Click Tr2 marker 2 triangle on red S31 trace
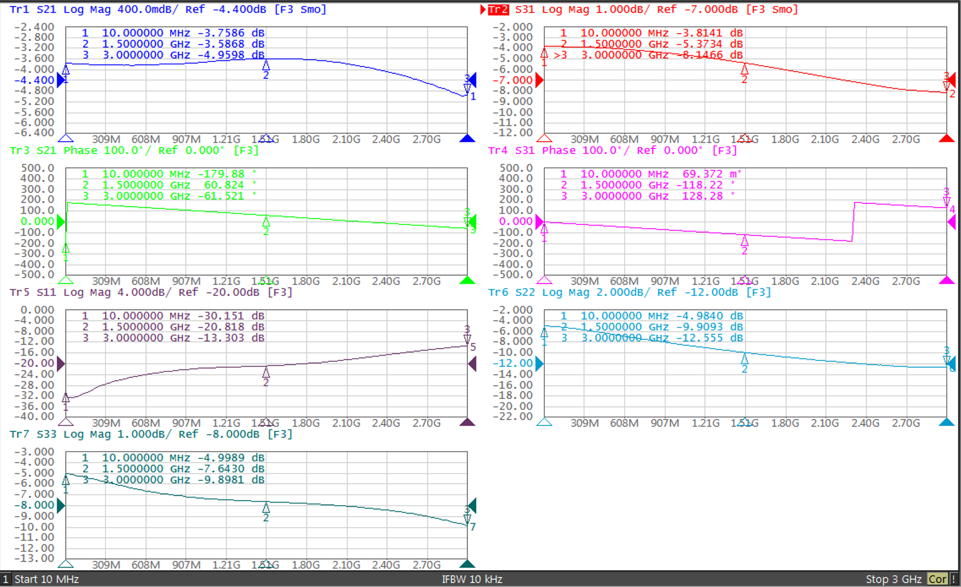This screenshot has height=587, width=961. click(x=744, y=69)
